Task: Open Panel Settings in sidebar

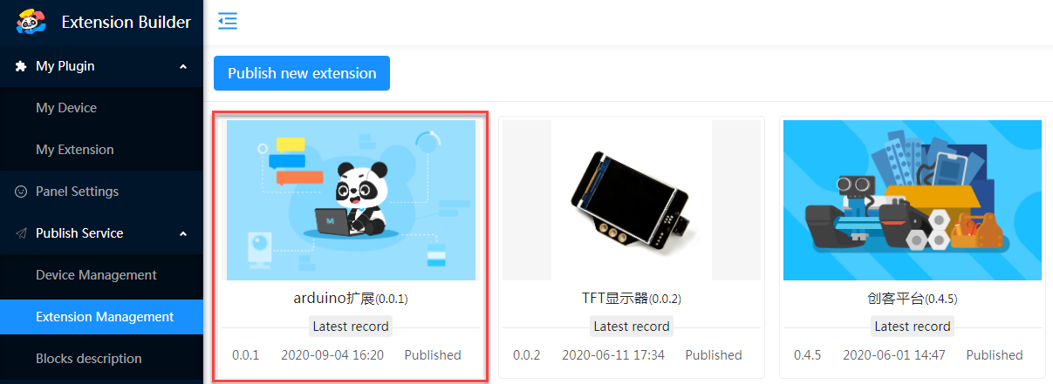Action: point(101,192)
